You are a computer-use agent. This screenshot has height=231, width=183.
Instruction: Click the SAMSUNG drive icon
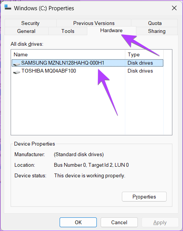pos(17,64)
